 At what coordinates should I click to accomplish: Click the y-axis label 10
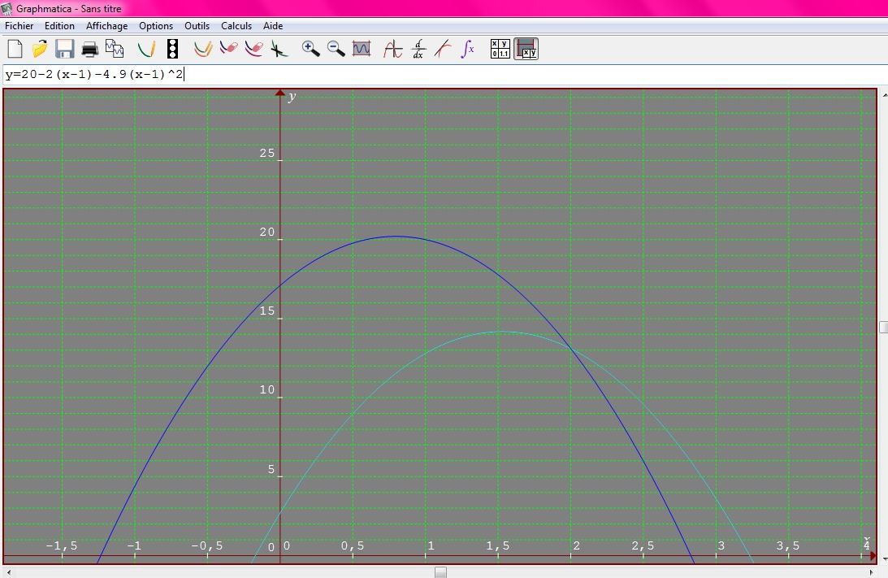pyautogui.click(x=266, y=390)
